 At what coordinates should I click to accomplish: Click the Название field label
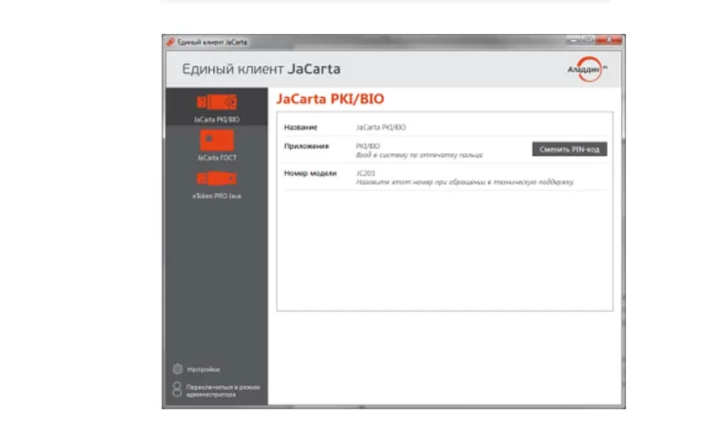(300, 127)
